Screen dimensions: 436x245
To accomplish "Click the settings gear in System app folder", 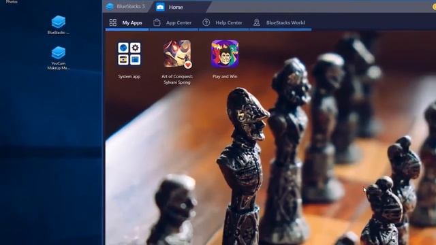I will [x=135, y=48].
